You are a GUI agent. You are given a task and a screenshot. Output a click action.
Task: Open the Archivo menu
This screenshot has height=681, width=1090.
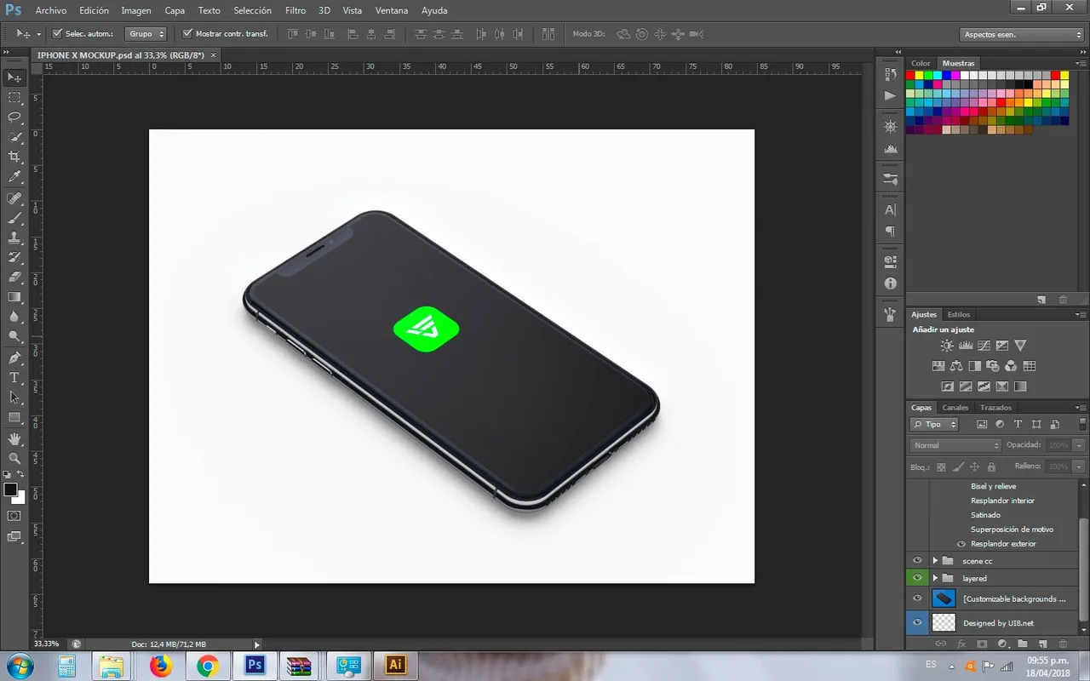(50, 10)
